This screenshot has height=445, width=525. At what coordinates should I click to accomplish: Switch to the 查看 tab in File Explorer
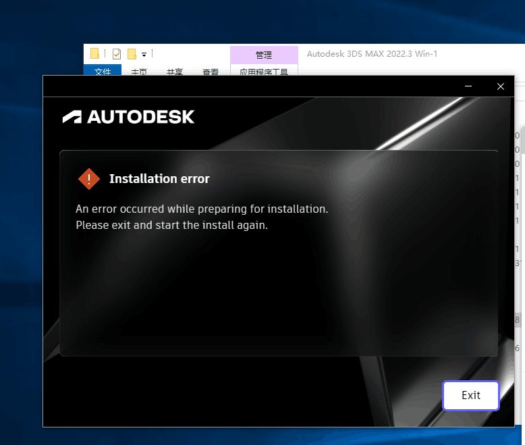pyautogui.click(x=211, y=72)
